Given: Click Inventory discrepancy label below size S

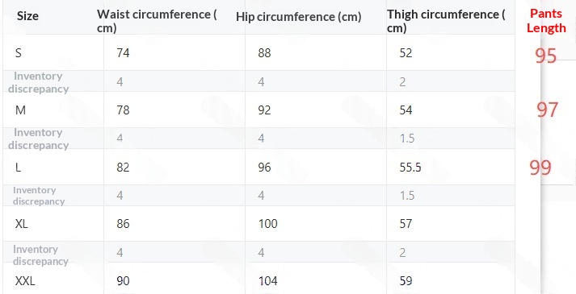Looking at the screenshot, I should coord(39,82).
